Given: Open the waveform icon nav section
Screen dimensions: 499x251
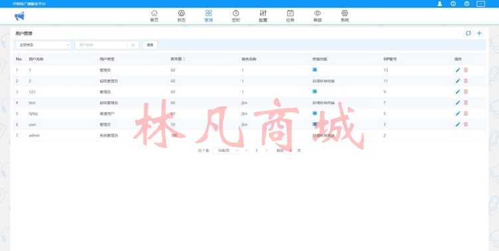Looking at the screenshot, I should coord(317,16).
